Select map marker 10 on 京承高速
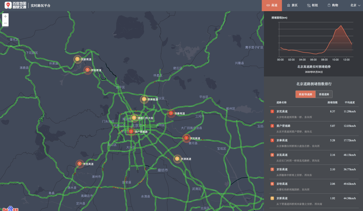The image size is (363, 211). [x=144, y=99]
